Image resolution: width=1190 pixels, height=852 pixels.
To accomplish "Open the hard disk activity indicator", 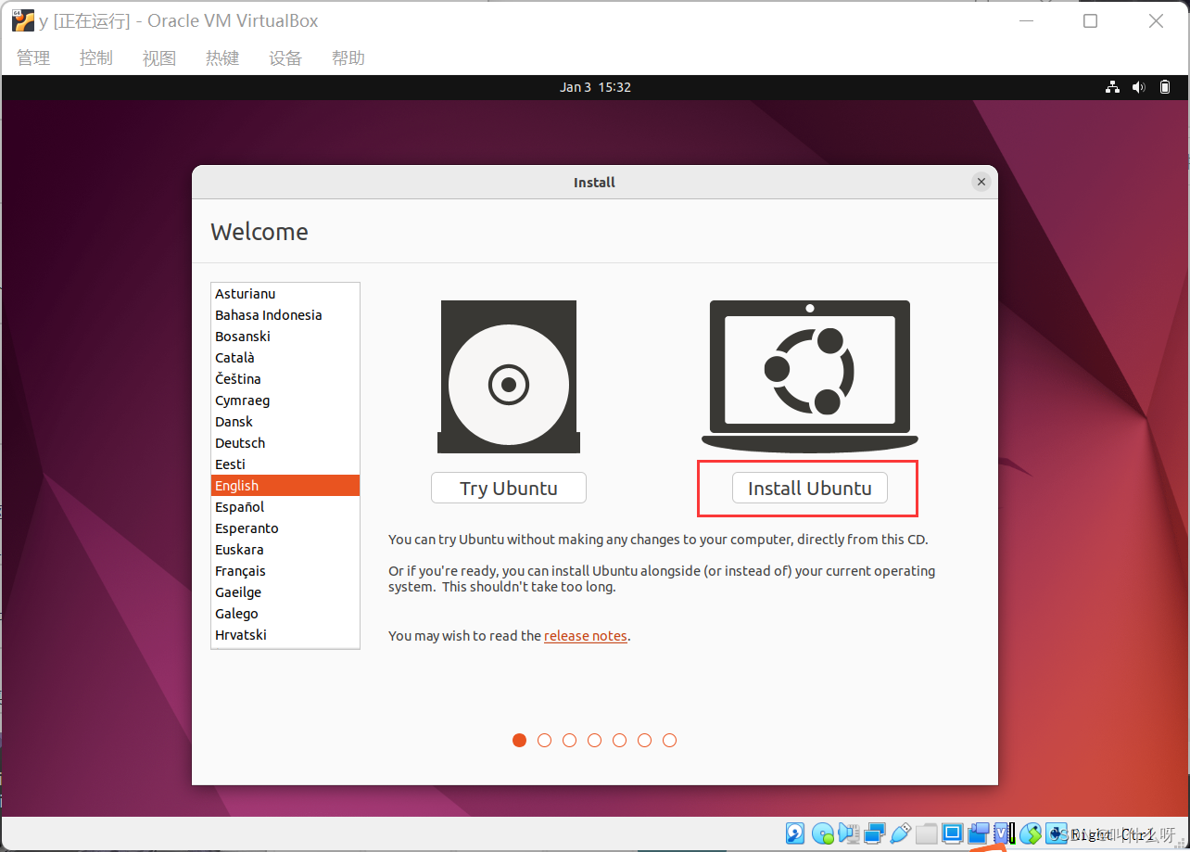I will [x=795, y=833].
